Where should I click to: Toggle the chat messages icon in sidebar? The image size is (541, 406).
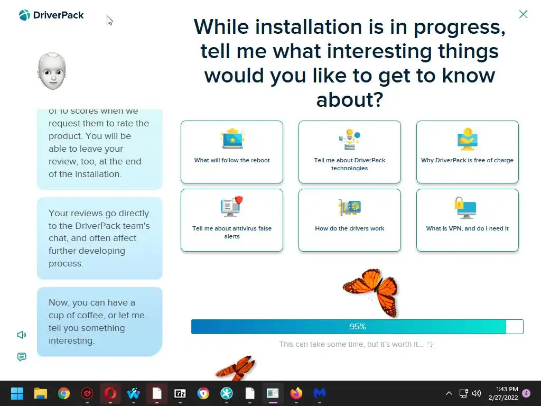22,357
